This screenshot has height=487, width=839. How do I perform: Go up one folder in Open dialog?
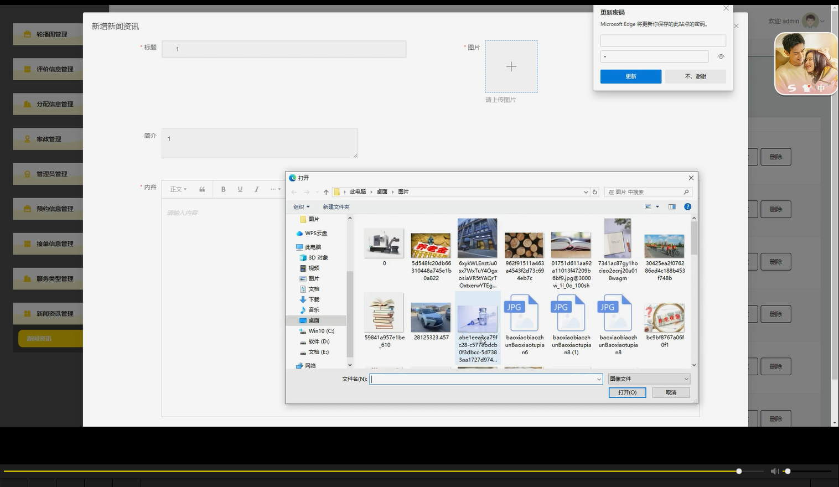click(326, 192)
